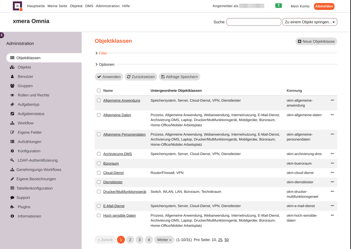Expand the Optionen section
Screen dimensions: 351x249
tap(106, 65)
